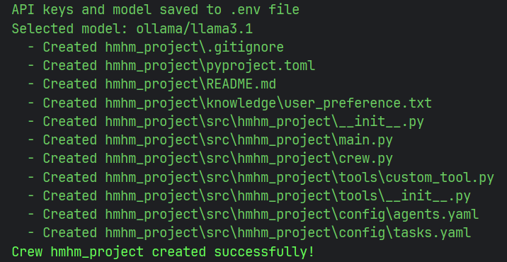The height and width of the screenshot is (262, 507).
Task: Click the dash bullet before the .gitignore line
Action: pyautogui.click(x=31, y=47)
